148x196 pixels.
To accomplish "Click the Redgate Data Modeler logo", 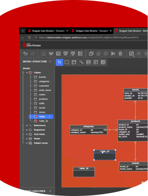I will click(x=32, y=45).
